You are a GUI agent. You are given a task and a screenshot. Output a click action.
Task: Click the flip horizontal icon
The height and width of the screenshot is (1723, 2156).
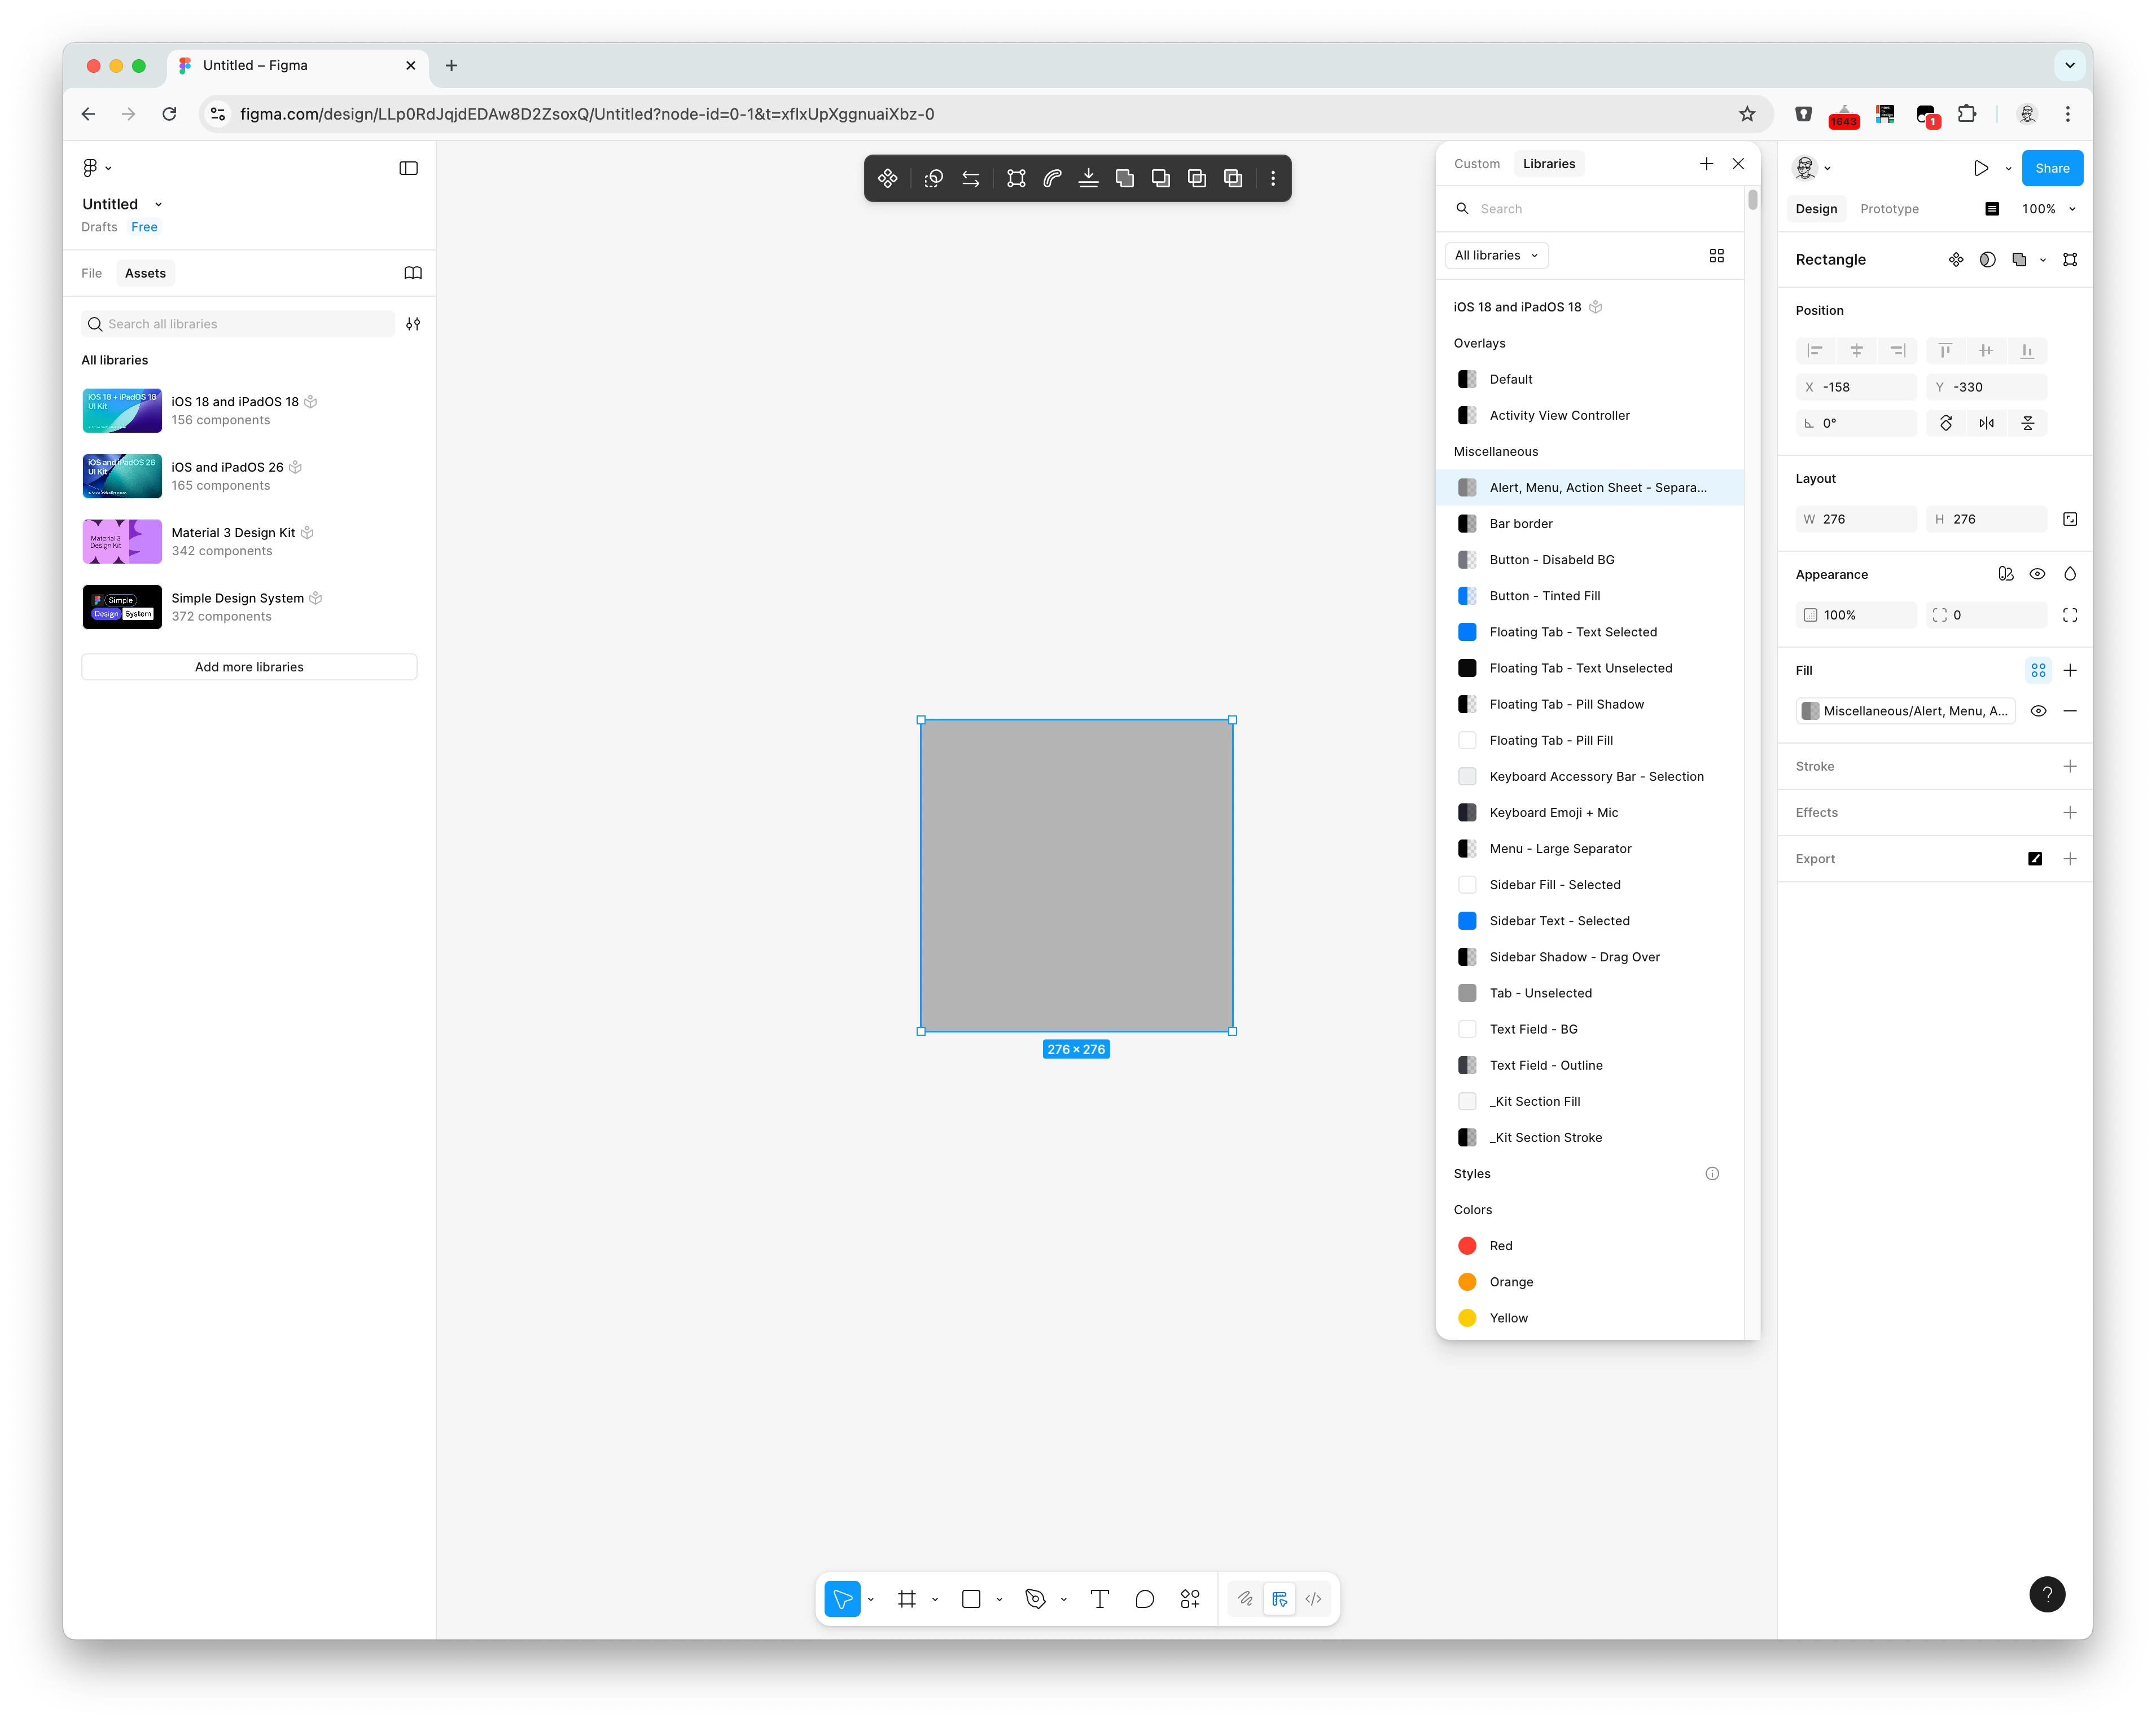tap(1986, 423)
